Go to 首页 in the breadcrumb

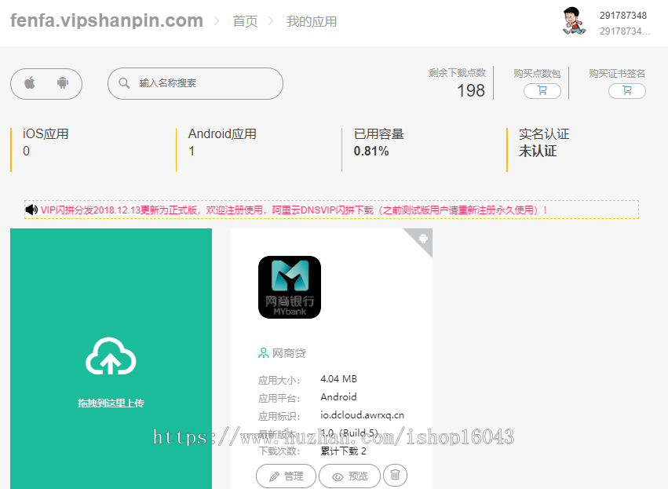click(245, 21)
